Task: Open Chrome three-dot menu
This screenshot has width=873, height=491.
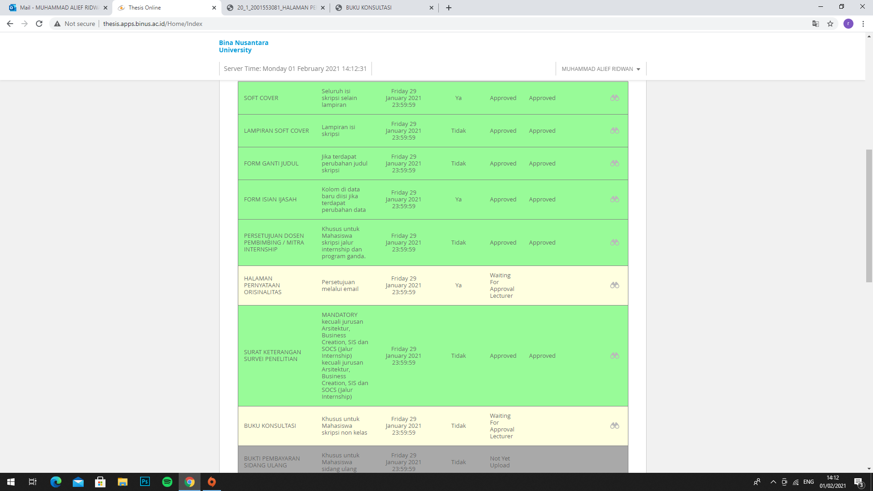Action: click(x=863, y=24)
